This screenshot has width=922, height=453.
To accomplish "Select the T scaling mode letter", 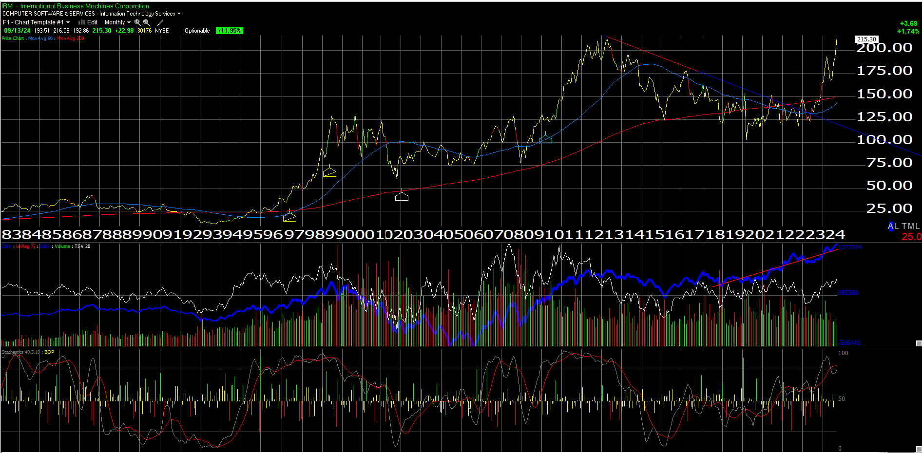I will click(904, 226).
